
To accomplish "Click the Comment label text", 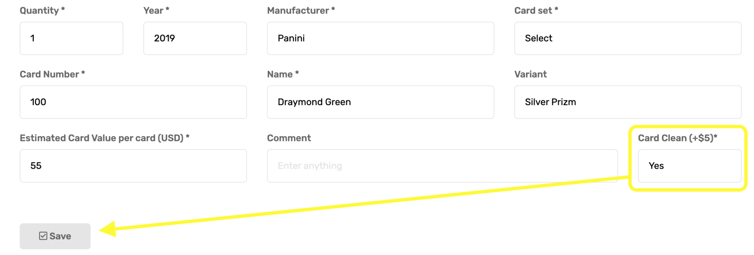I will [289, 138].
